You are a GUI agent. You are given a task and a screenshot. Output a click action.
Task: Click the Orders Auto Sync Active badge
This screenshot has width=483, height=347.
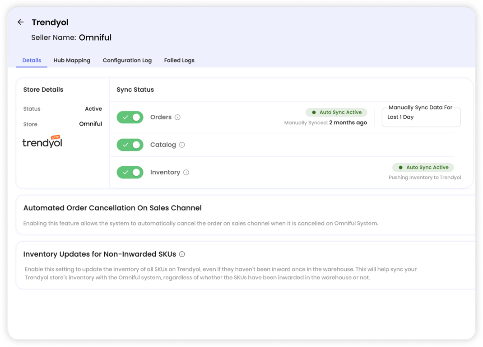click(x=336, y=112)
